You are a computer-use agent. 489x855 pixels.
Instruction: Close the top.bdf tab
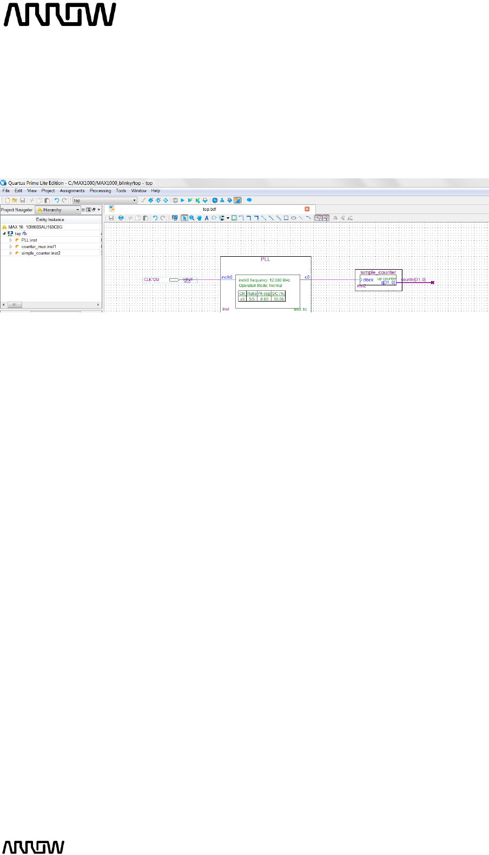(x=307, y=209)
